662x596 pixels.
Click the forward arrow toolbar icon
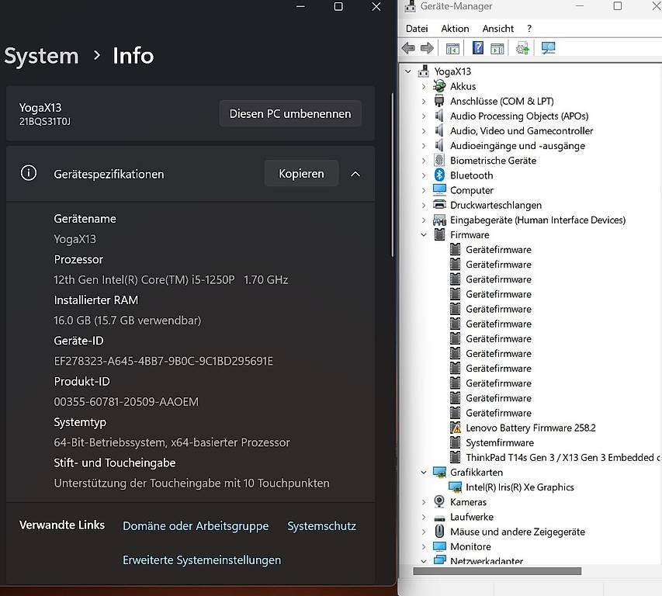(427, 48)
